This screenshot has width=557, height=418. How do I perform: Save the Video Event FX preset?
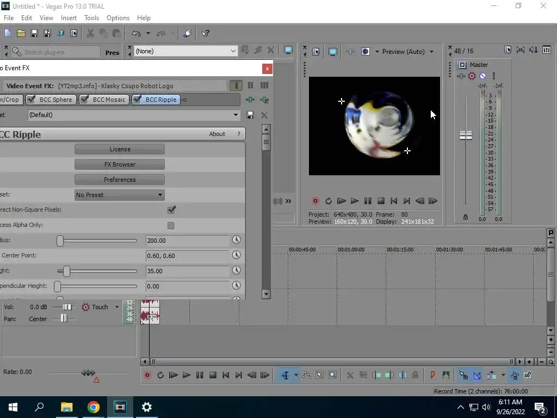(250, 115)
